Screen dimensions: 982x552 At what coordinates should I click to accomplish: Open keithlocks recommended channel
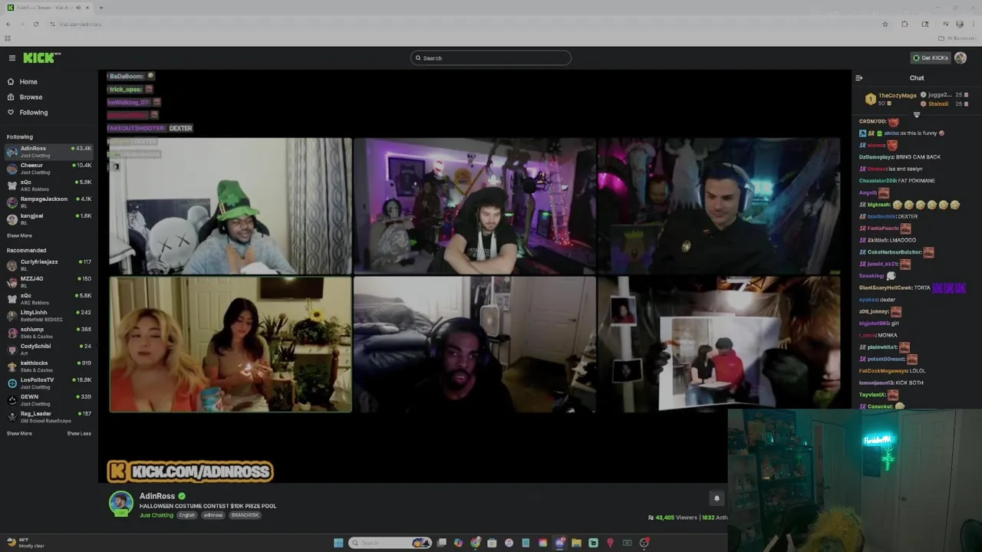click(x=48, y=366)
